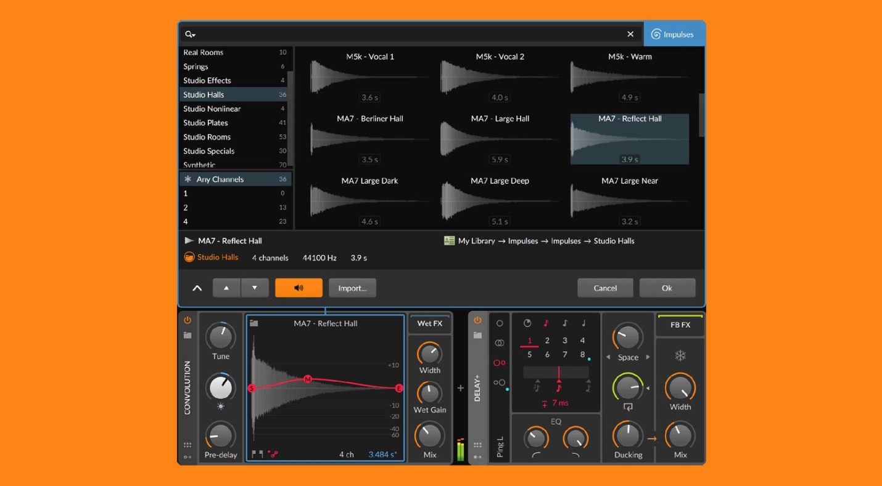Click the sun icon below the white damping knob
The height and width of the screenshot is (486, 882).
tap(220, 407)
